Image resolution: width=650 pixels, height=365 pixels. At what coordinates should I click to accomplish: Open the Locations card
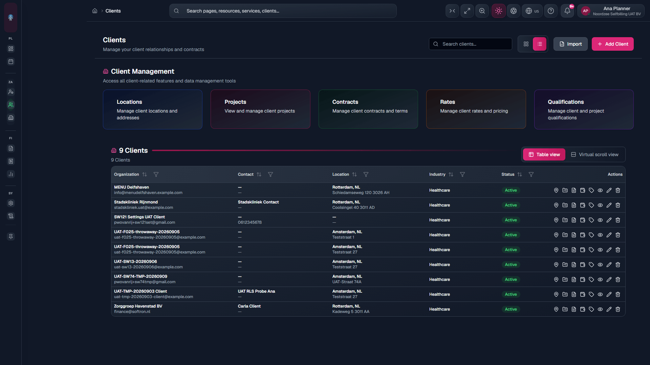coord(153,109)
